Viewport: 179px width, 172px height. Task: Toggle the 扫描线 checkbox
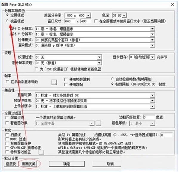[8, 135]
